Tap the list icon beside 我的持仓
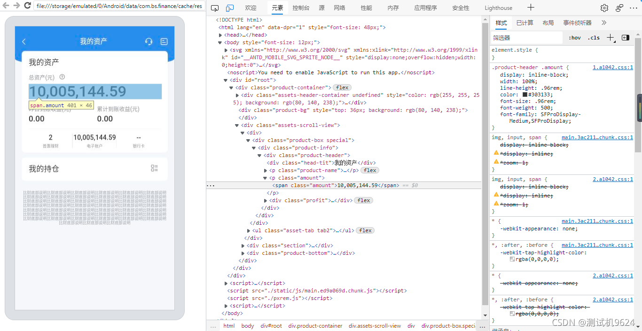The width and height of the screenshot is (642, 331). pyautogui.click(x=155, y=168)
